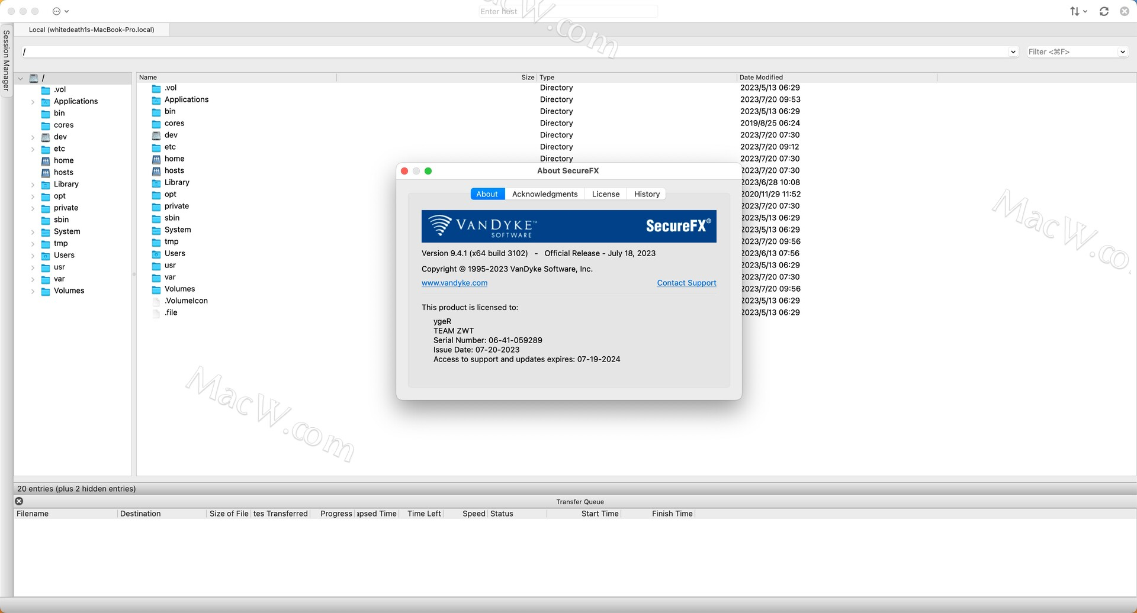This screenshot has height=613, width=1137.
Task: Click the Applications folder icon in file list
Action: 156,100
